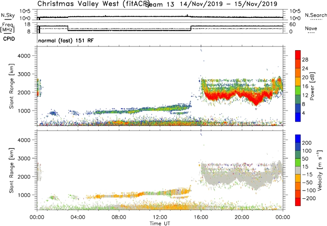The width and height of the screenshot is (327, 226).
Task: Click the '60' tick on the Nave axis
Action: 293,24
